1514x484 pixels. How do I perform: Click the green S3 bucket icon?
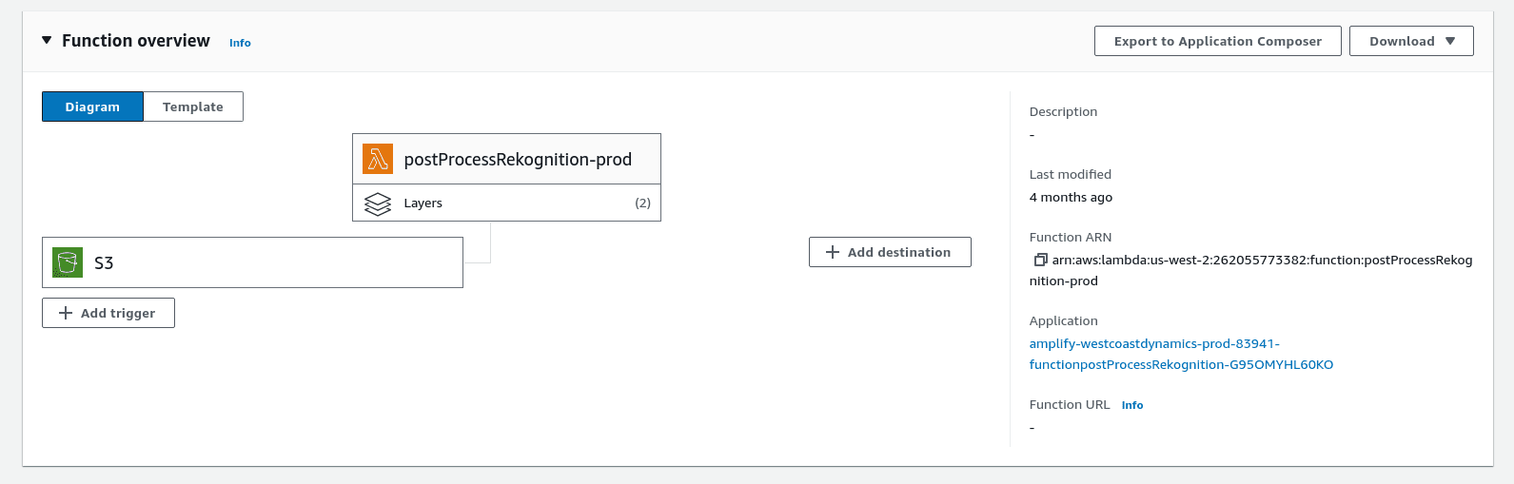68,262
